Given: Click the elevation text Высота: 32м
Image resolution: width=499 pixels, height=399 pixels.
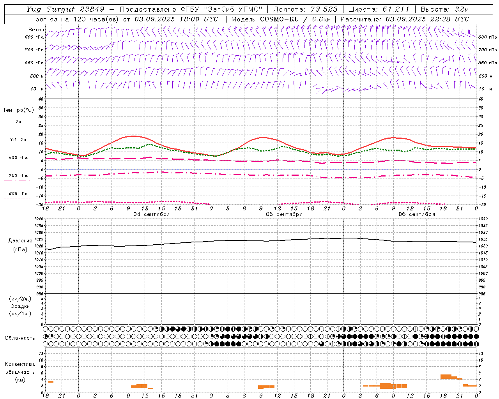Looking at the screenshot, I should (444, 9).
